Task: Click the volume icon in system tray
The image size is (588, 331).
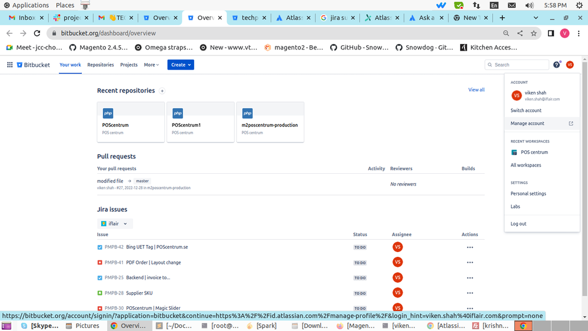Action: (529, 5)
